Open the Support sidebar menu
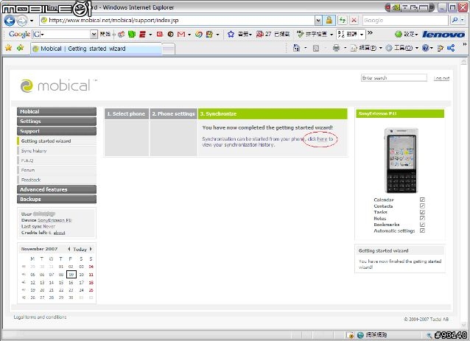 tap(57, 131)
